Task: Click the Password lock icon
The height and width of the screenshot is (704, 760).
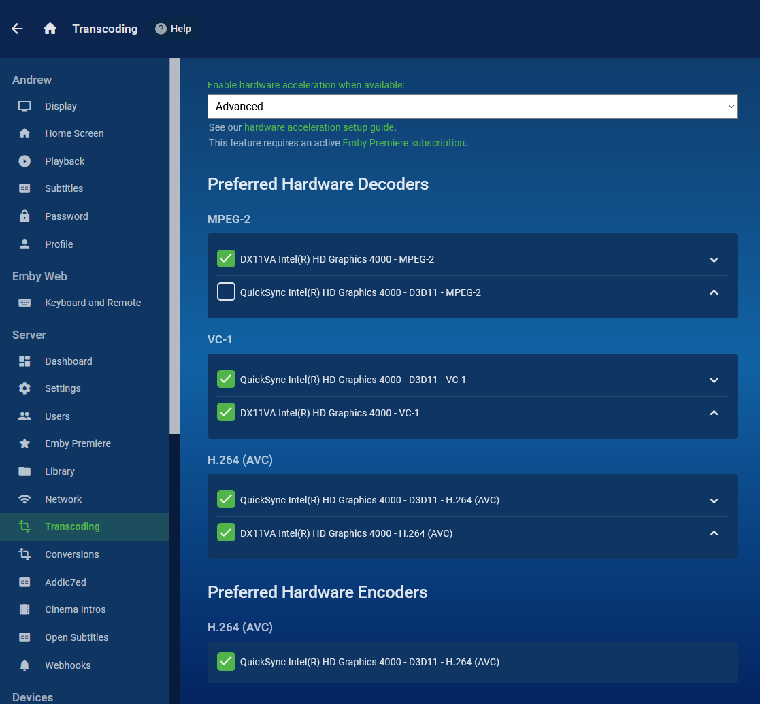Action: [x=24, y=216]
